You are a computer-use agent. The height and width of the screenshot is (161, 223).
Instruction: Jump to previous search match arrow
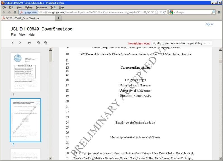pos(205,43)
